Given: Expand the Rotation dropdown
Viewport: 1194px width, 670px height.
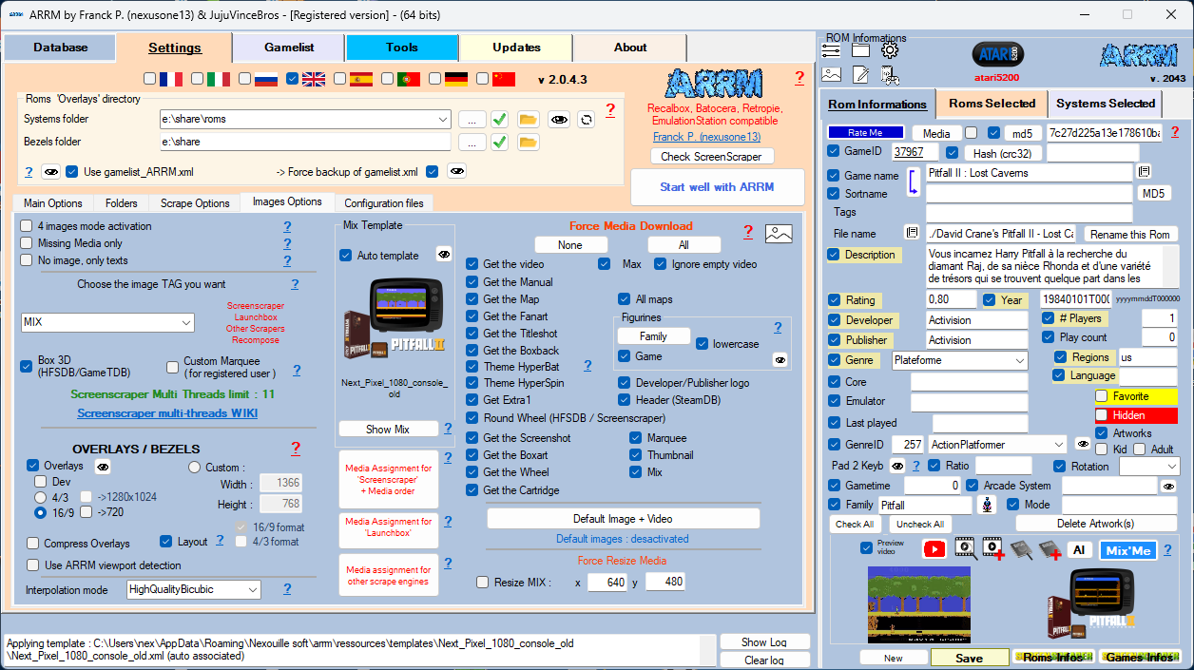Looking at the screenshot, I should [x=1171, y=467].
